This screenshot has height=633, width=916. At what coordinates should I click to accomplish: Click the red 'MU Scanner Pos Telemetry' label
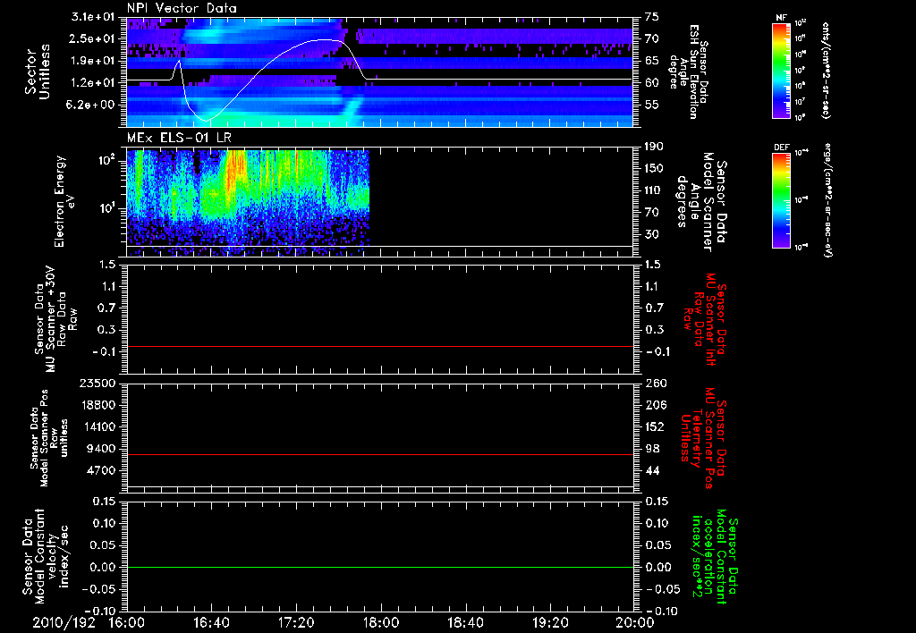703,439
